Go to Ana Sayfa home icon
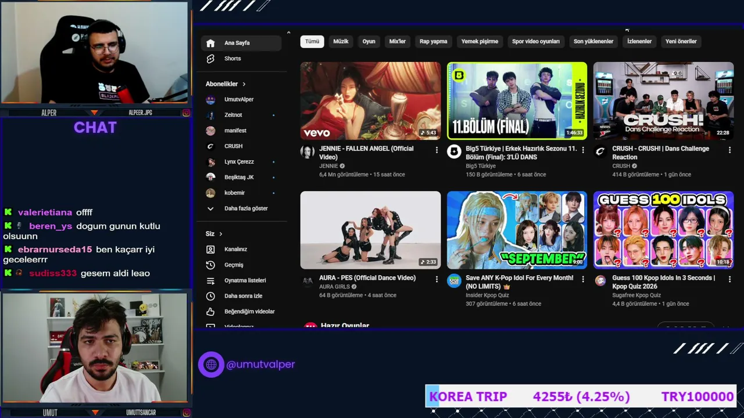The image size is (744, 418). click(210, 43)
